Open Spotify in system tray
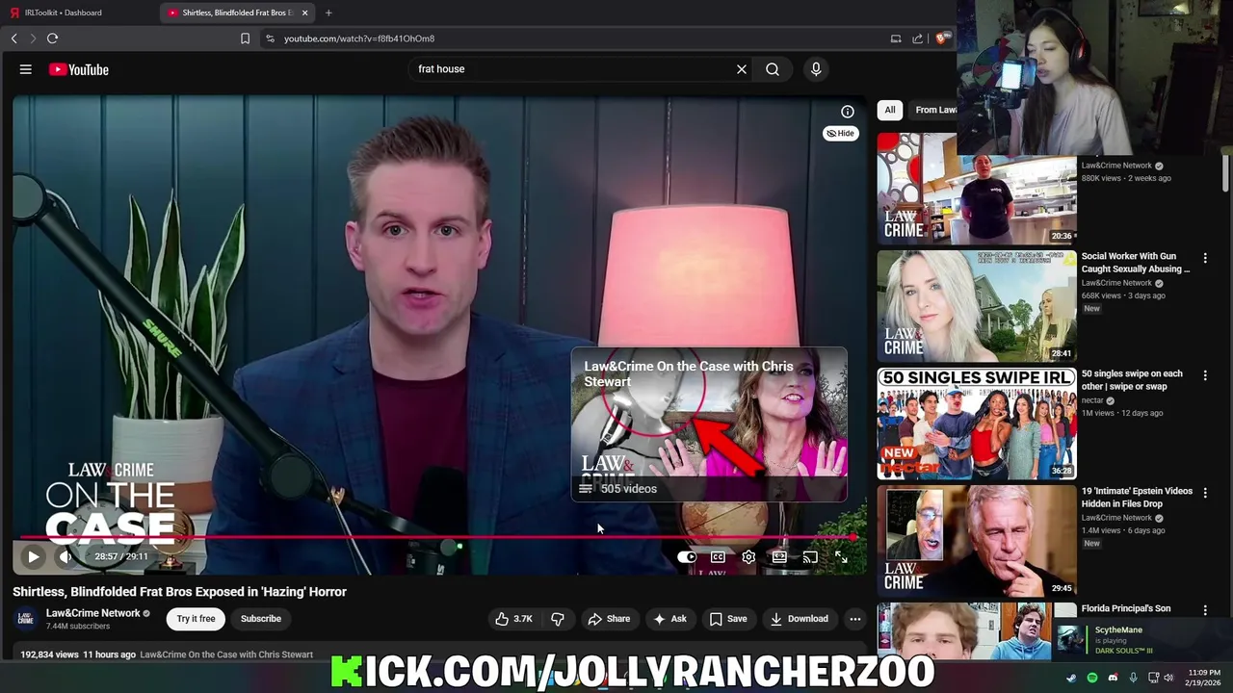This screenshot has width=1233, height=693. click(x=1092, y=678)
